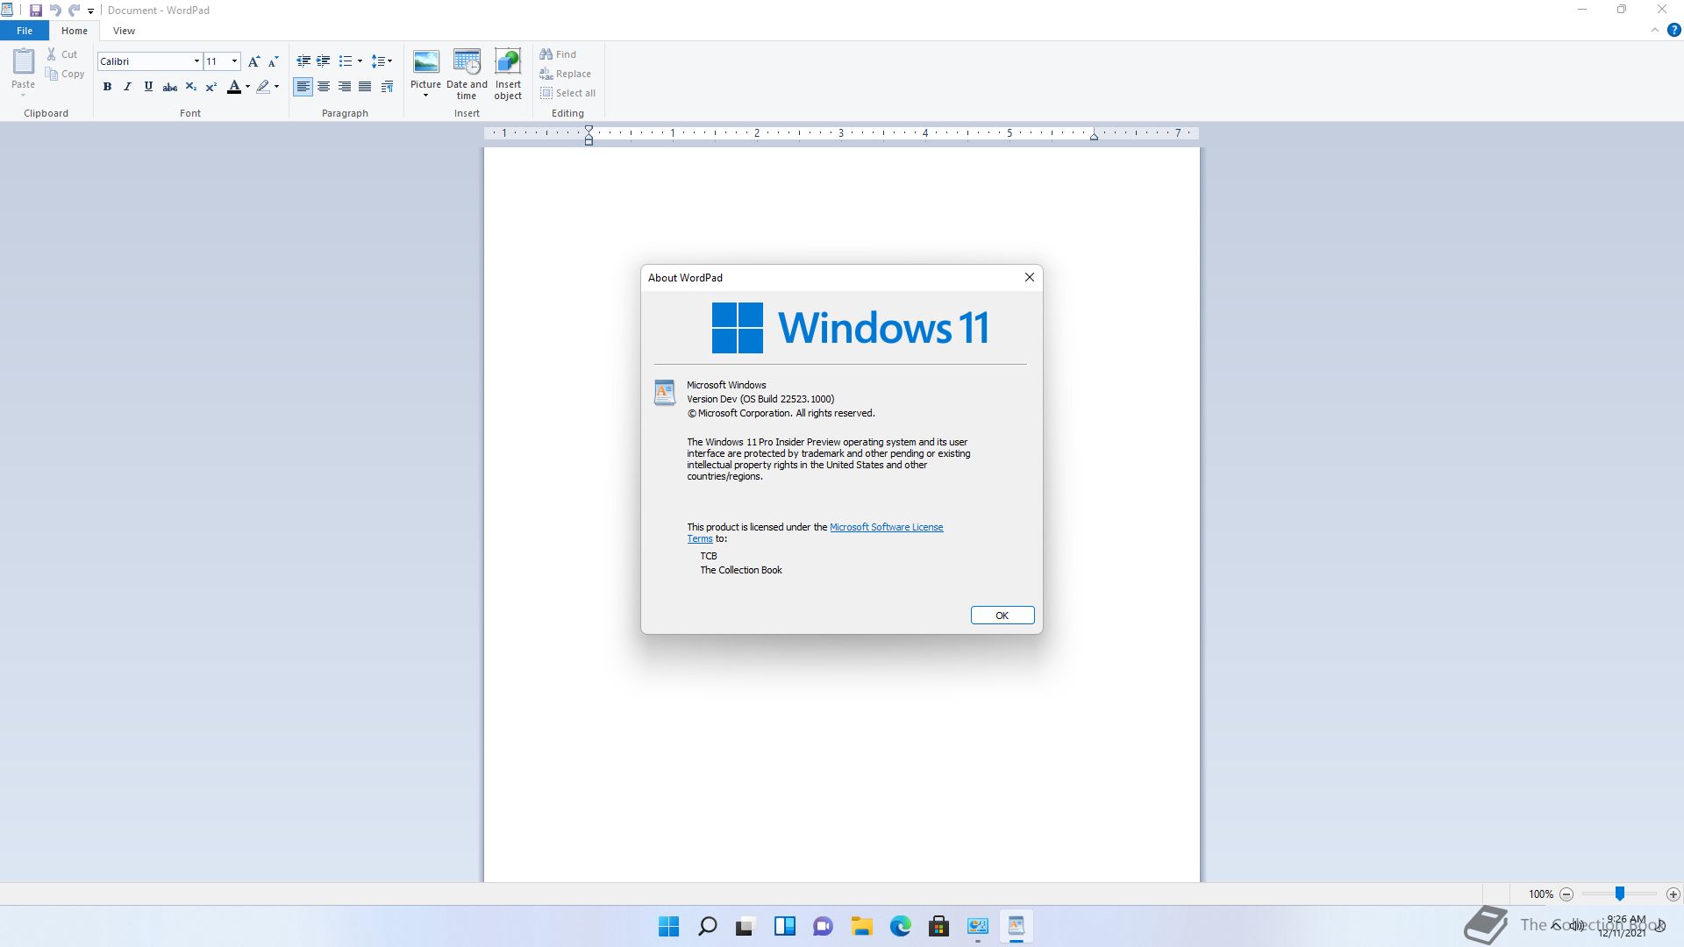
Task: Expand the Picture dropdown arrow
Action: pyautogui.click(x=425, y=96)
